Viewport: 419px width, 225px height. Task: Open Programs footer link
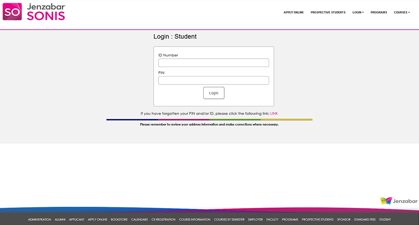[x=290, y=219]
